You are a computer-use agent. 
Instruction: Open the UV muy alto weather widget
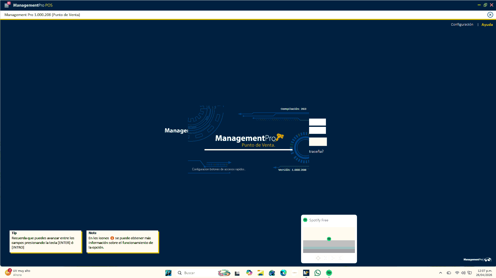coord(18,273)
